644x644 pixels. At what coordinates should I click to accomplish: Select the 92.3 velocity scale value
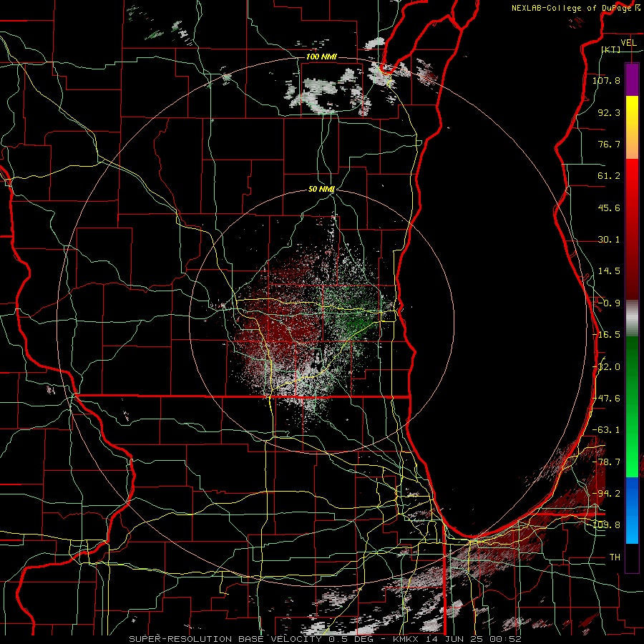609,112
